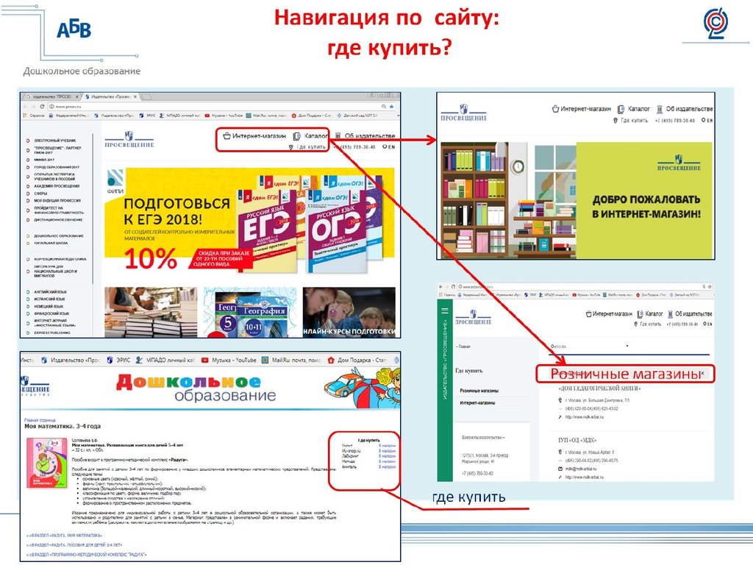Image resolution: width=753 pixels, height=565 pixels.
Task: Click Back arrow in the prosv.ru main page browser
Action: pyautogui.click(x=25, y=107)
